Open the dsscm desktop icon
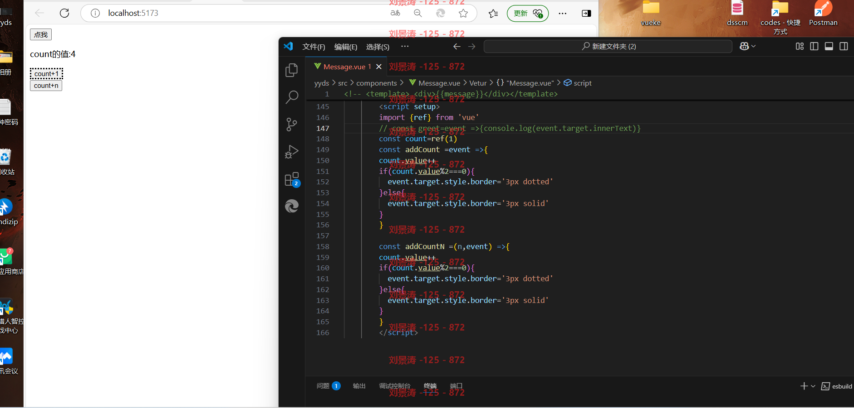 (x=737, y=14)
